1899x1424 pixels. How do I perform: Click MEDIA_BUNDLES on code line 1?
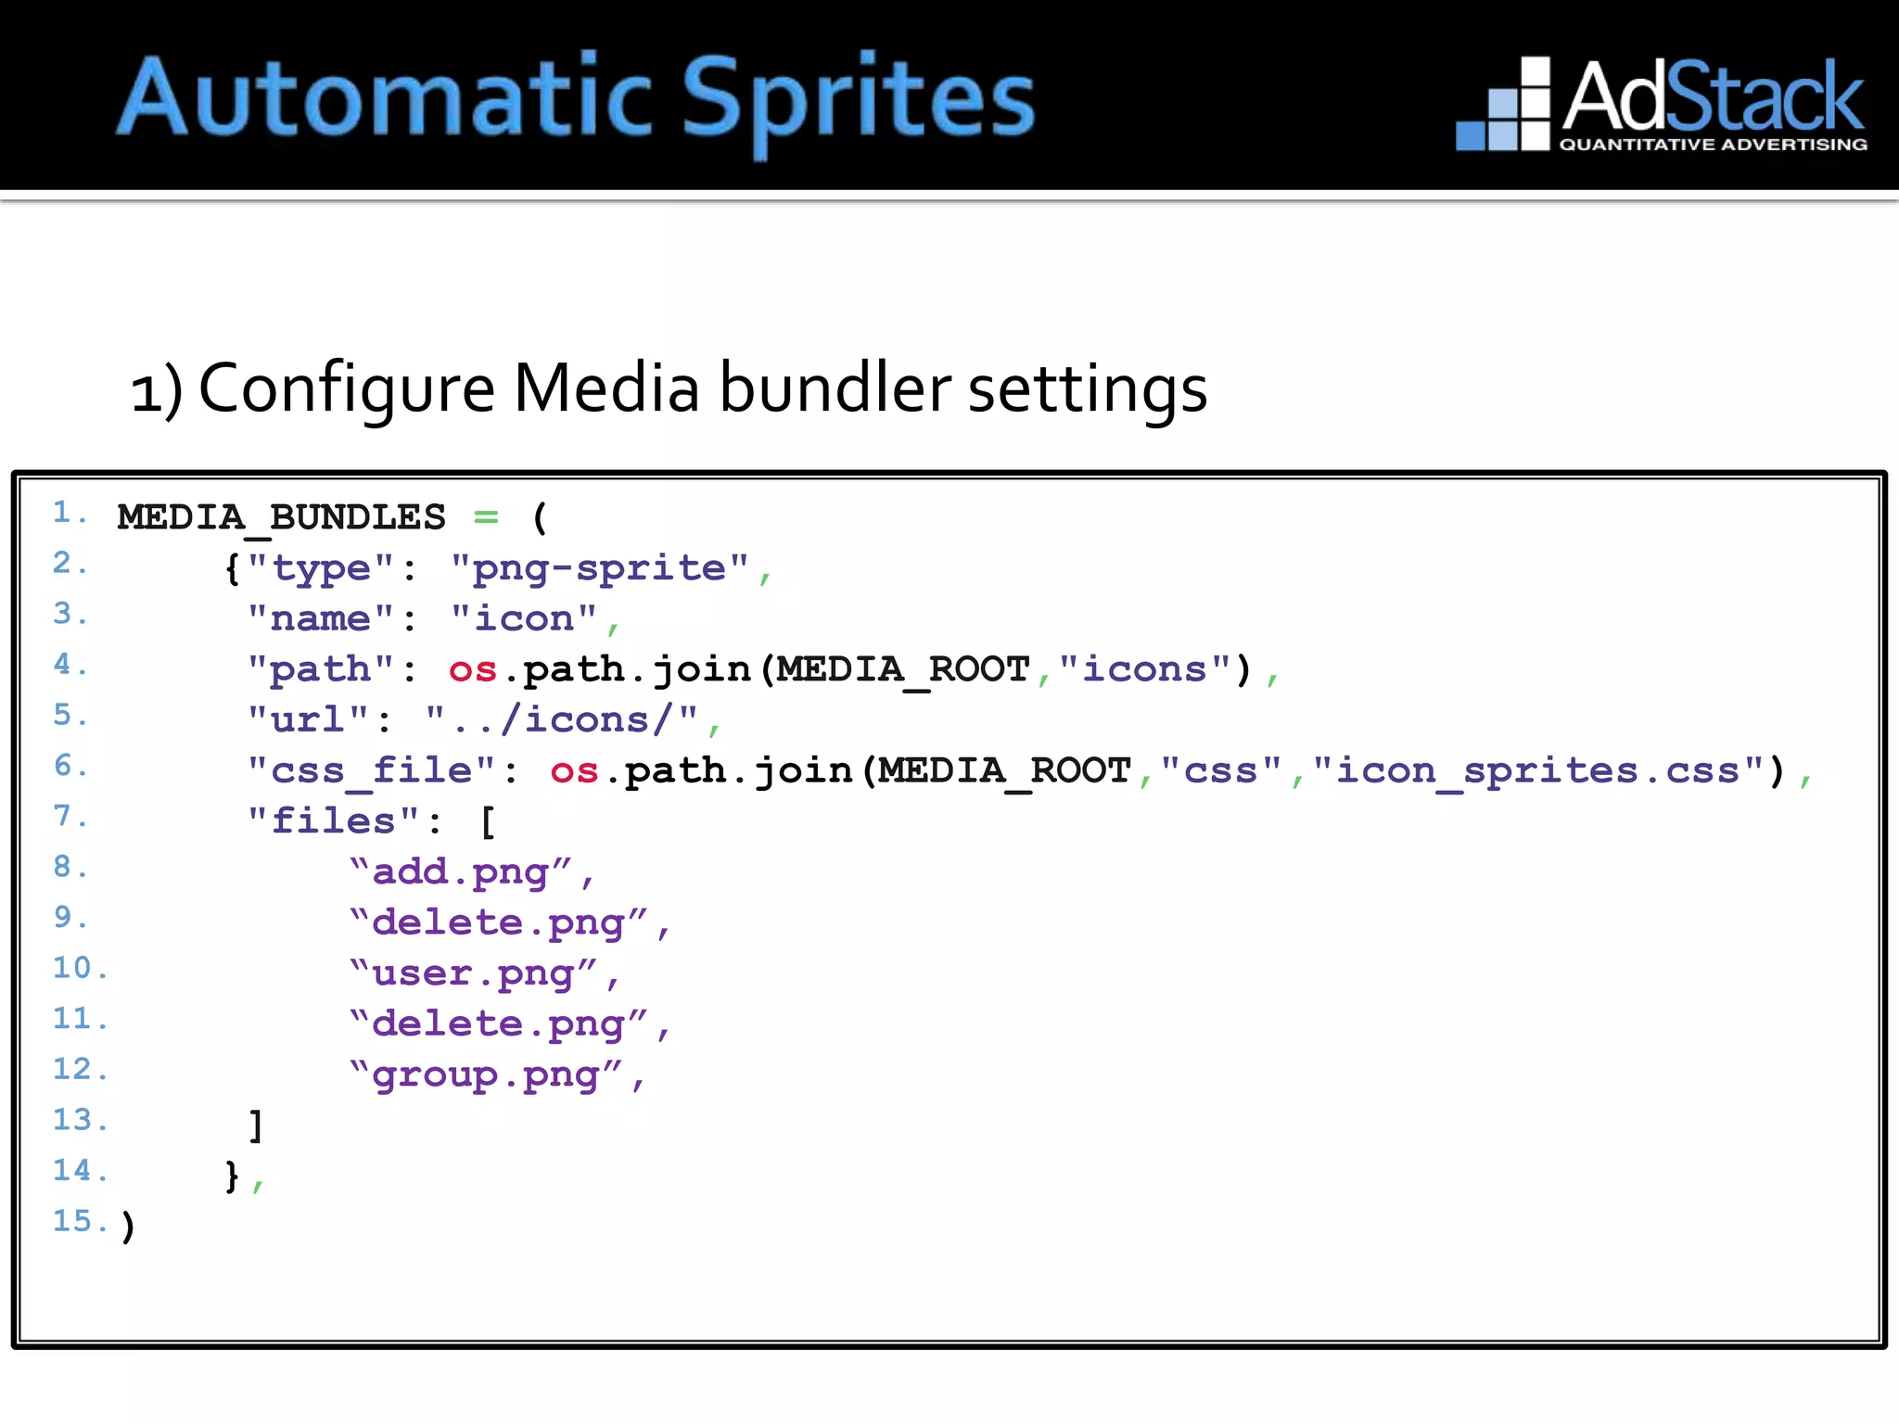coord(281,518)
